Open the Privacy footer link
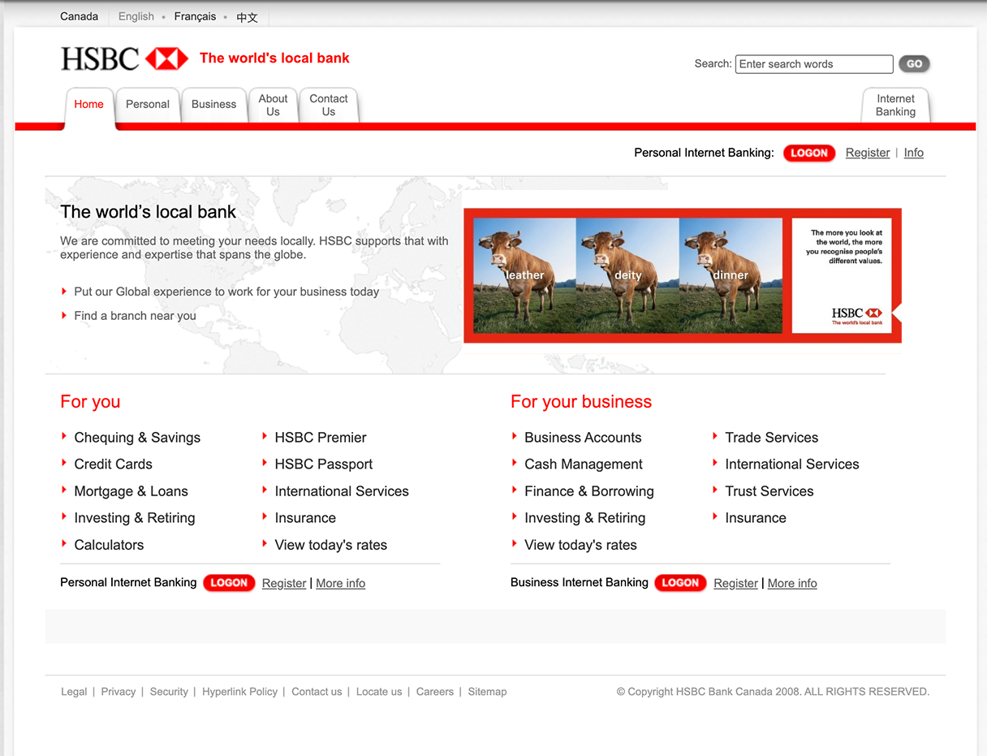The image size is (987, 756). click(119, 692)
